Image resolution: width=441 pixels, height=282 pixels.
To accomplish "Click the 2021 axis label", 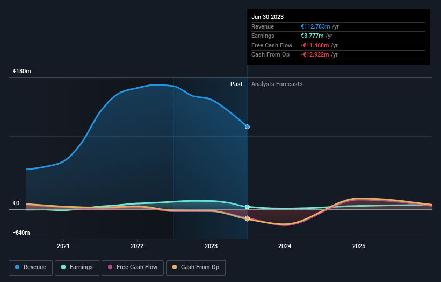I will click(x=63, y=246).
